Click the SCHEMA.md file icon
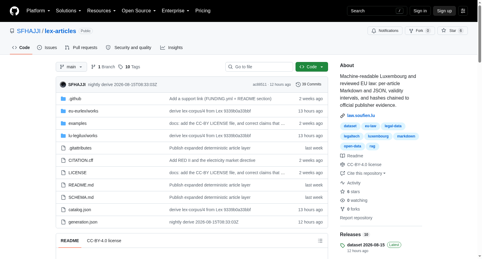This screenshot has width=482, height=259. 63,197
